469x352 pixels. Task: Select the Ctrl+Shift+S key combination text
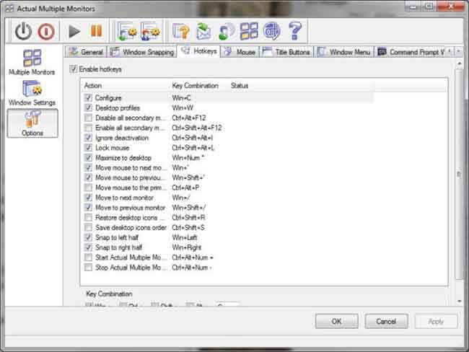188,227
